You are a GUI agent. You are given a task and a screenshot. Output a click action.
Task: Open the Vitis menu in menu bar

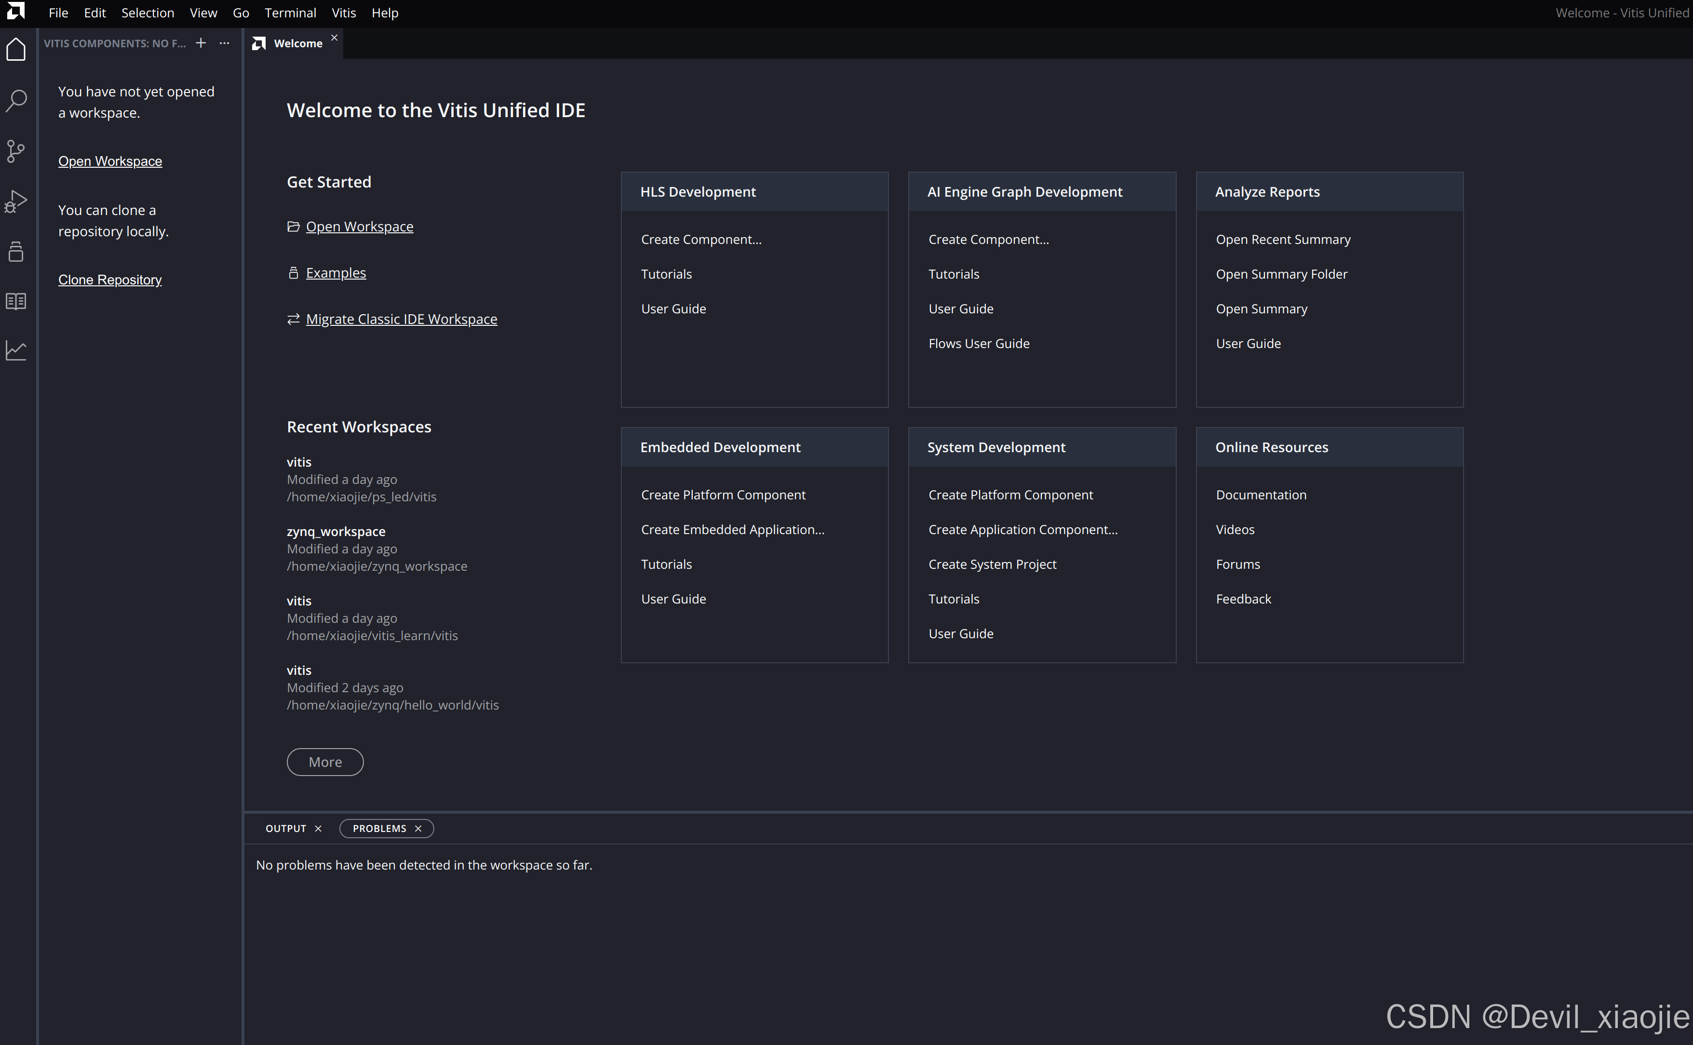click(x=343, y=13)
